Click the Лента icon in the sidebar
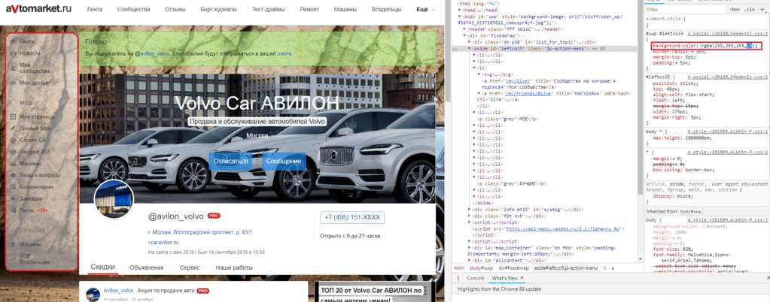The image size is (770, 302). coord(12,41)
